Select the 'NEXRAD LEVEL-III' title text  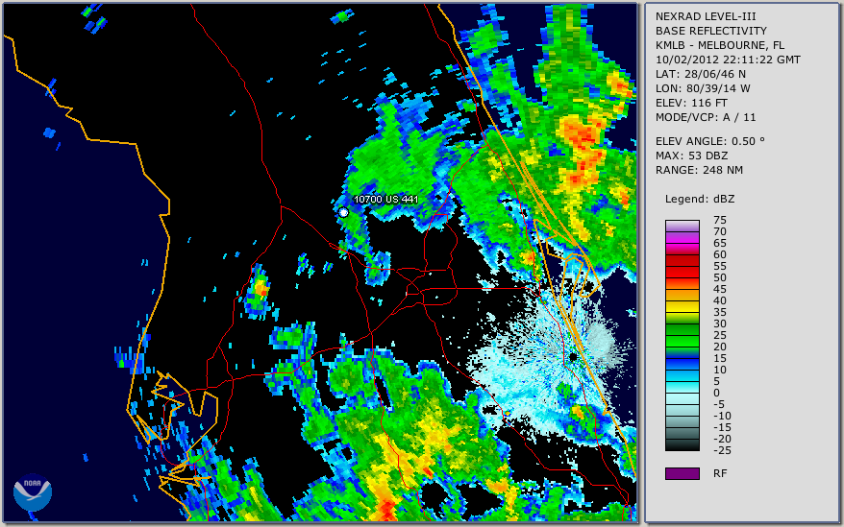pos(706,16)
